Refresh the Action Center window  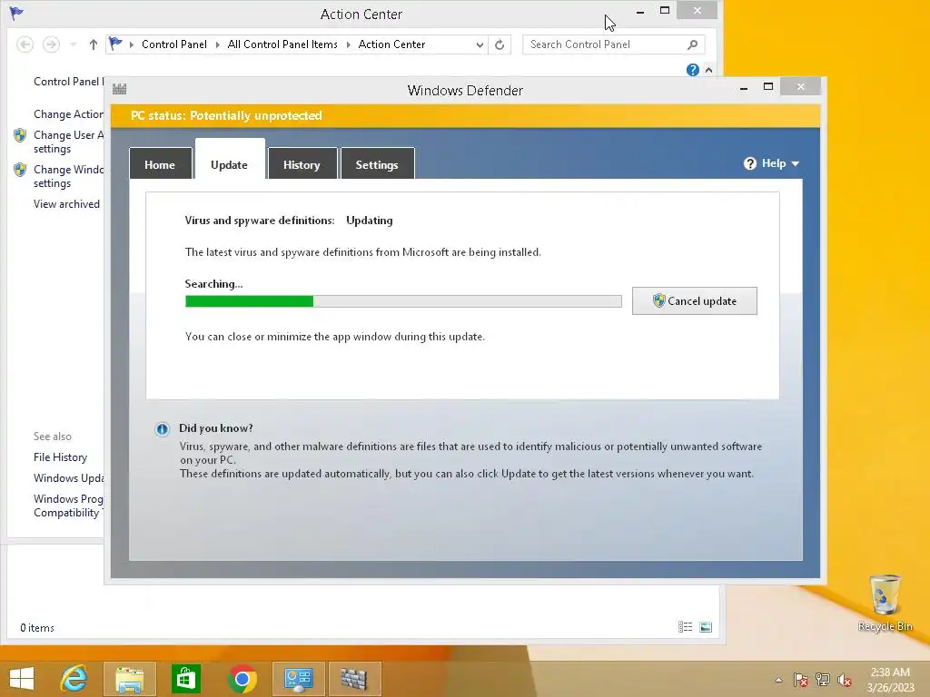tap(500, 44)
